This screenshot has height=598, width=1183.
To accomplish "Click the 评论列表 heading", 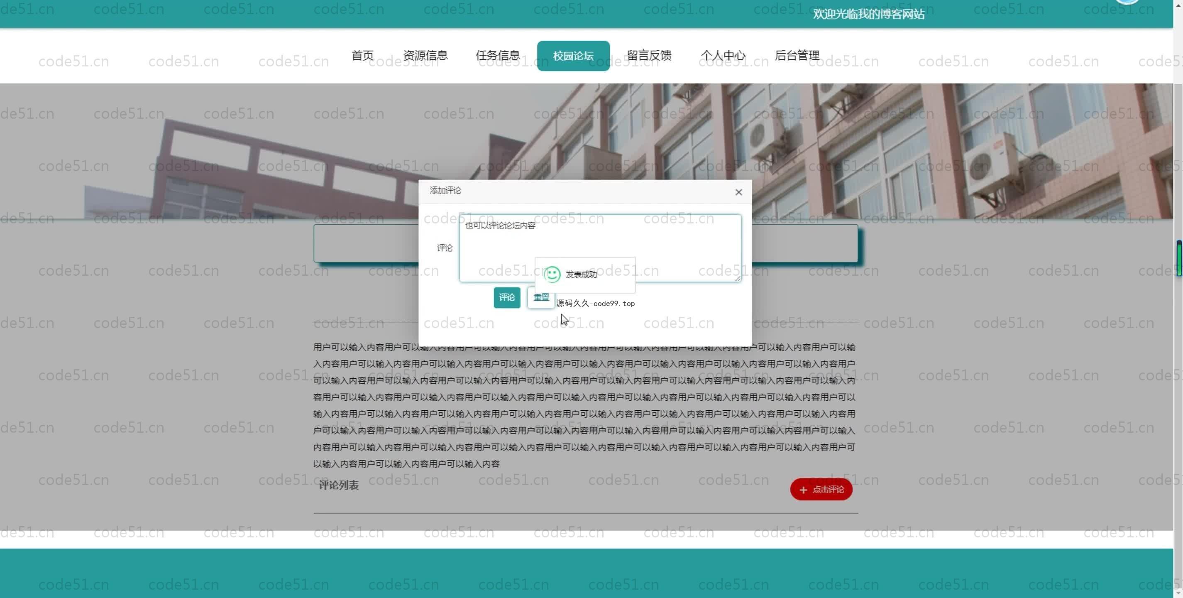I will pyautogui.click(x=338, y=485).
